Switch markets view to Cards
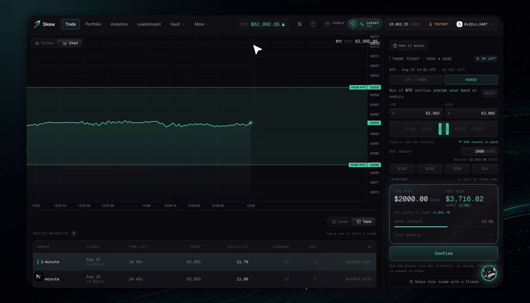530x303 pixels. (x=340, y=221)
